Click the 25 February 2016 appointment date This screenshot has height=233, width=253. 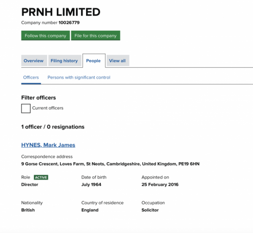[160, 185]
